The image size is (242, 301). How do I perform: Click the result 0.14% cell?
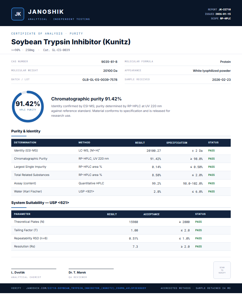pyautogui.click(x=156, y=167)
